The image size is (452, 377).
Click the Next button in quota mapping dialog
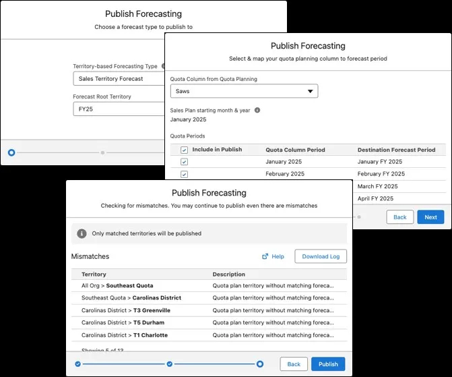(x=430, y=217)
